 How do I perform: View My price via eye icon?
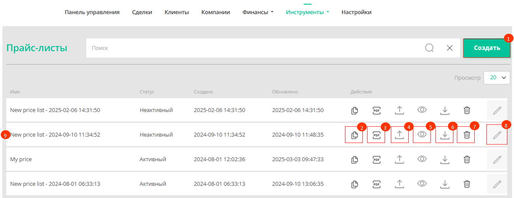pyautogui.click(x=422, y=159)
